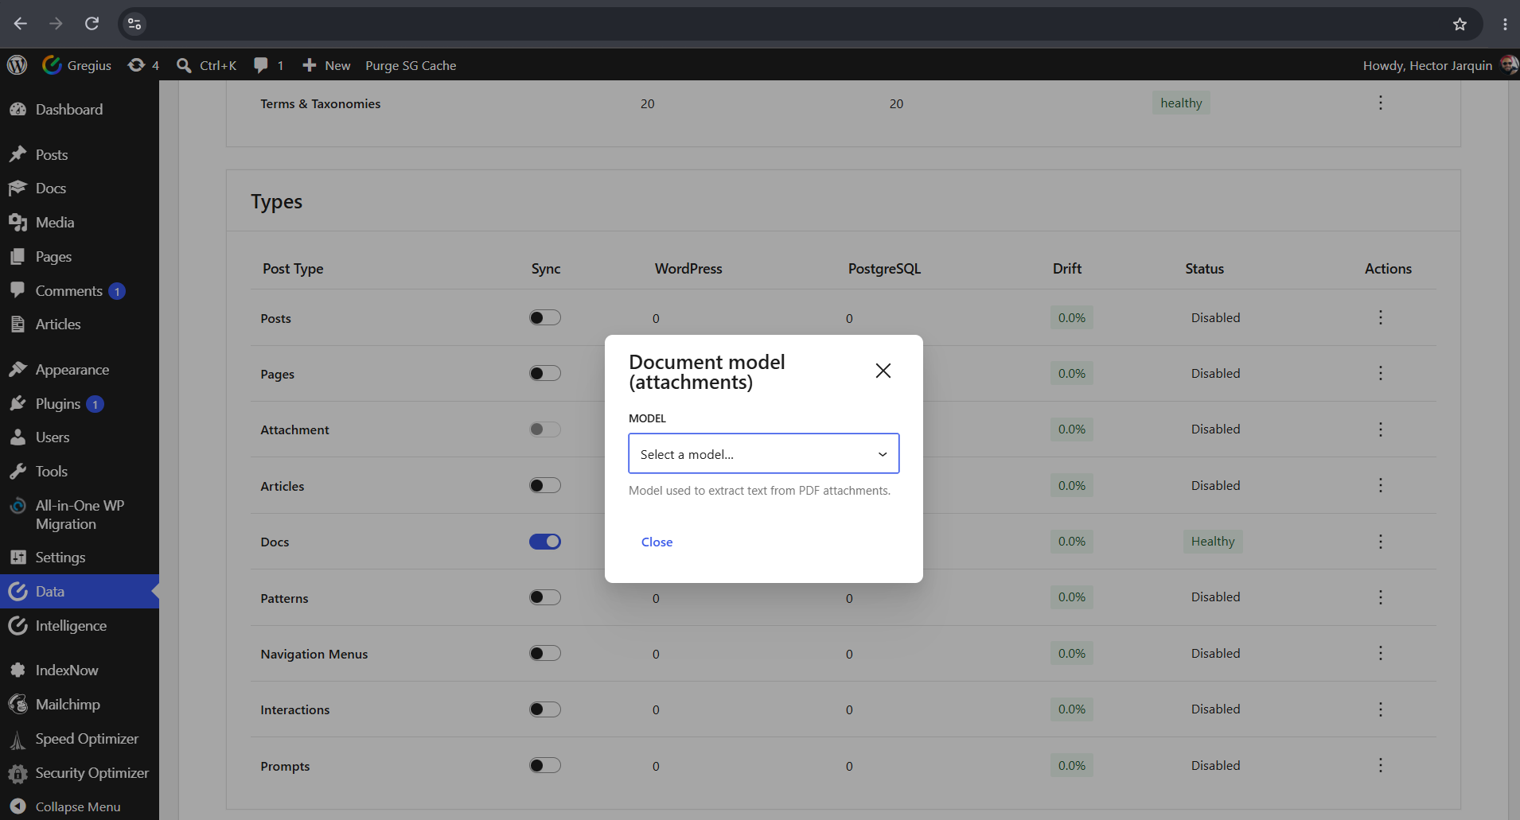Click the Close button in dialog
The image size is (1520, 820).
(657, 542)
